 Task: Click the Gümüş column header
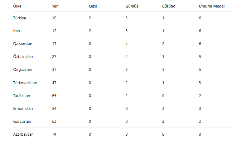(x=132, y=6)
